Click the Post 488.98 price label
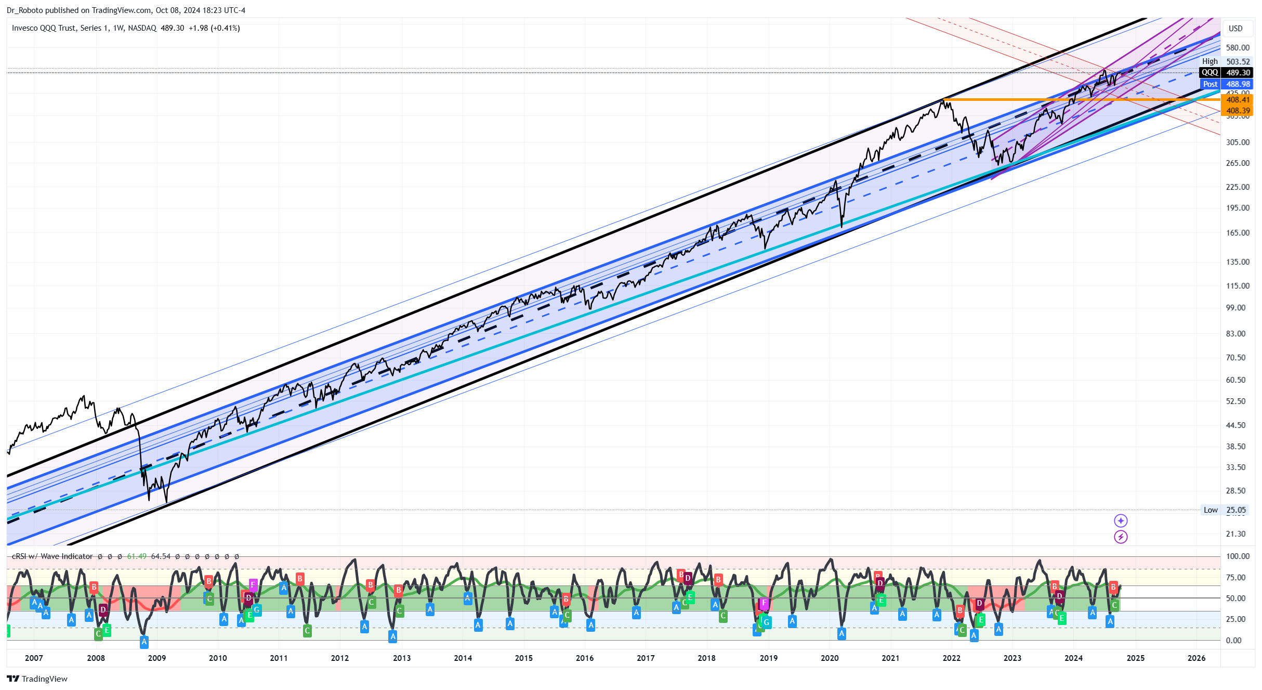 pyautogui.click(x=1226, y=84)
